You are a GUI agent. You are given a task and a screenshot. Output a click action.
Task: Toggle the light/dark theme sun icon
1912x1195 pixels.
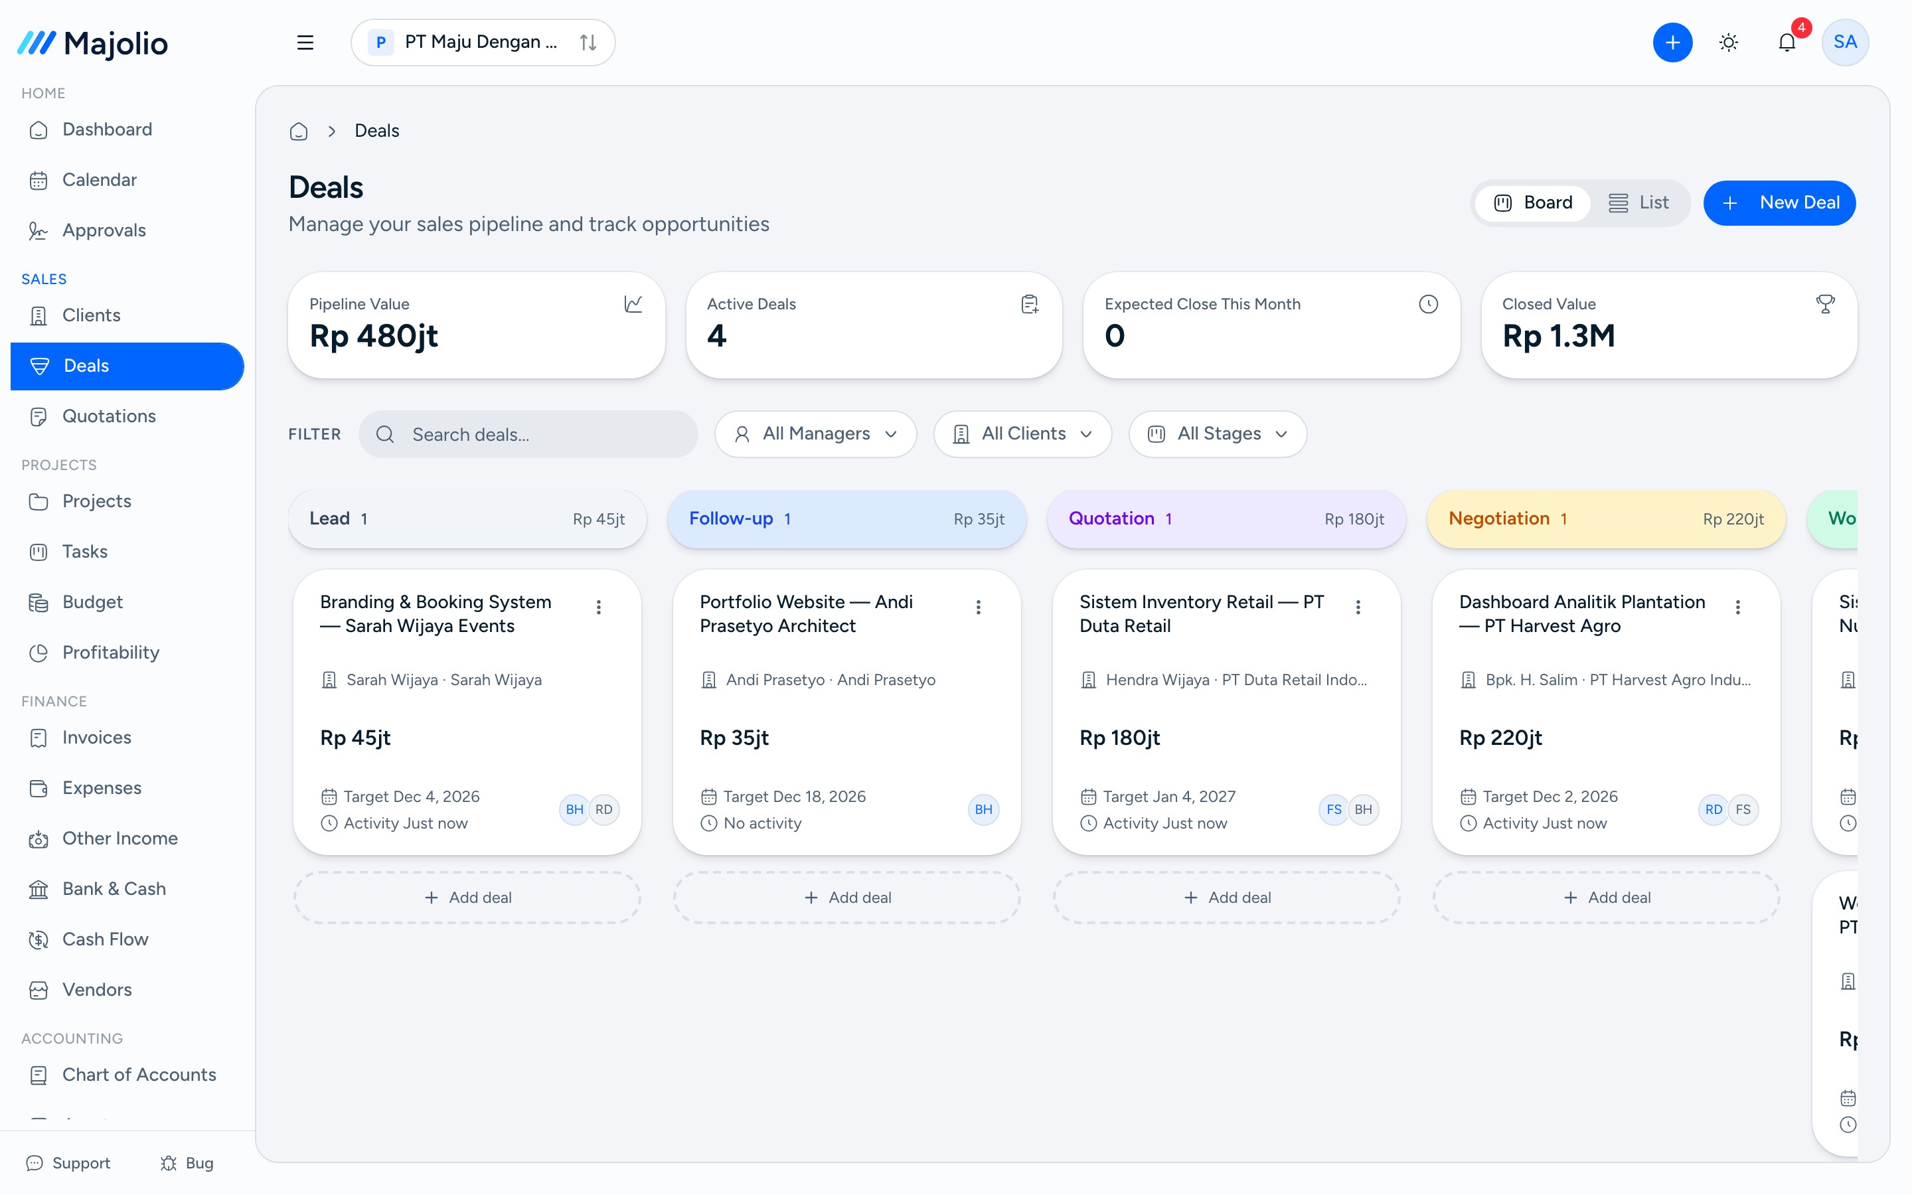click(1728, 42)
